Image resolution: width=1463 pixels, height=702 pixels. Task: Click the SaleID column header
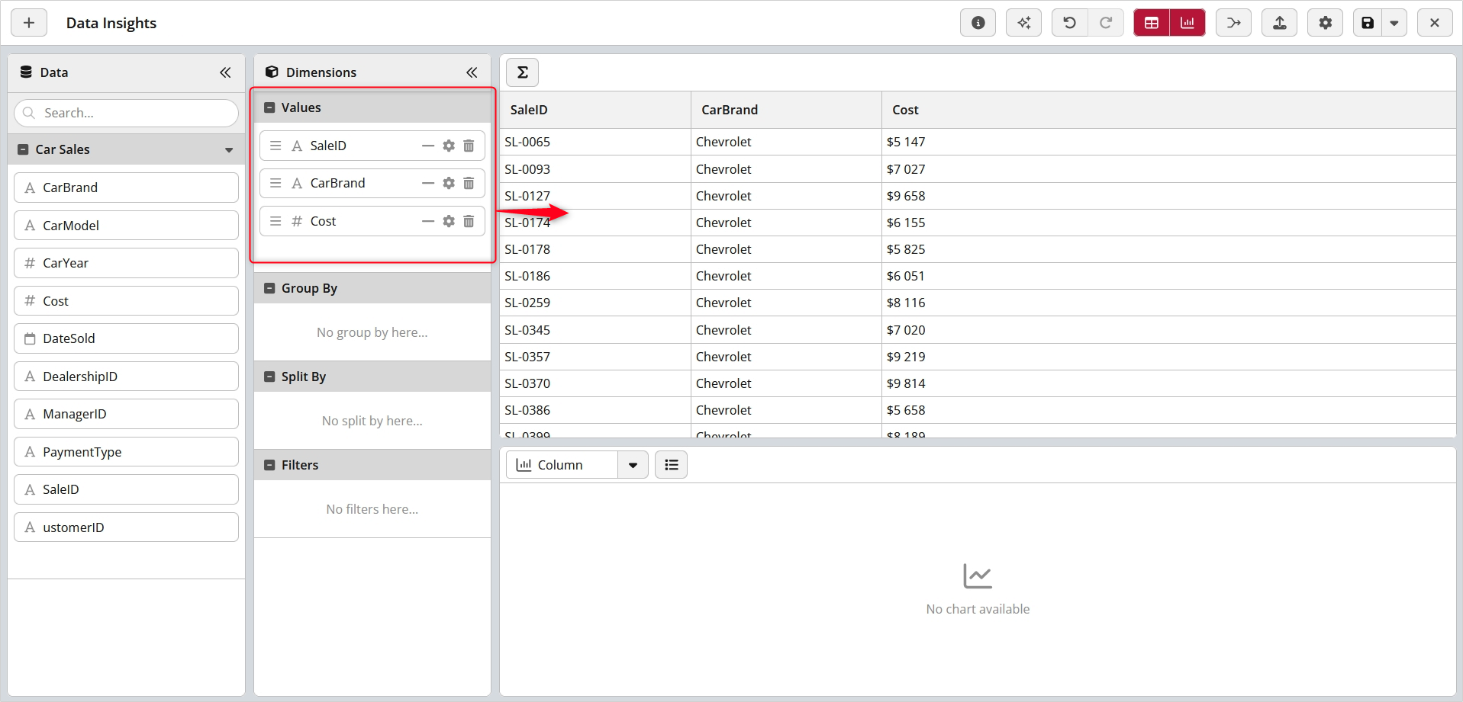[x=595, y=110]
